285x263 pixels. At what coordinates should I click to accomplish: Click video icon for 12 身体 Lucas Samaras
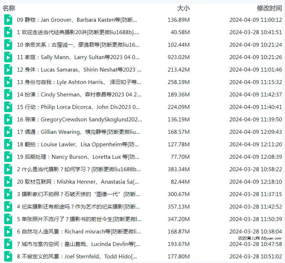tap(8, 69)
